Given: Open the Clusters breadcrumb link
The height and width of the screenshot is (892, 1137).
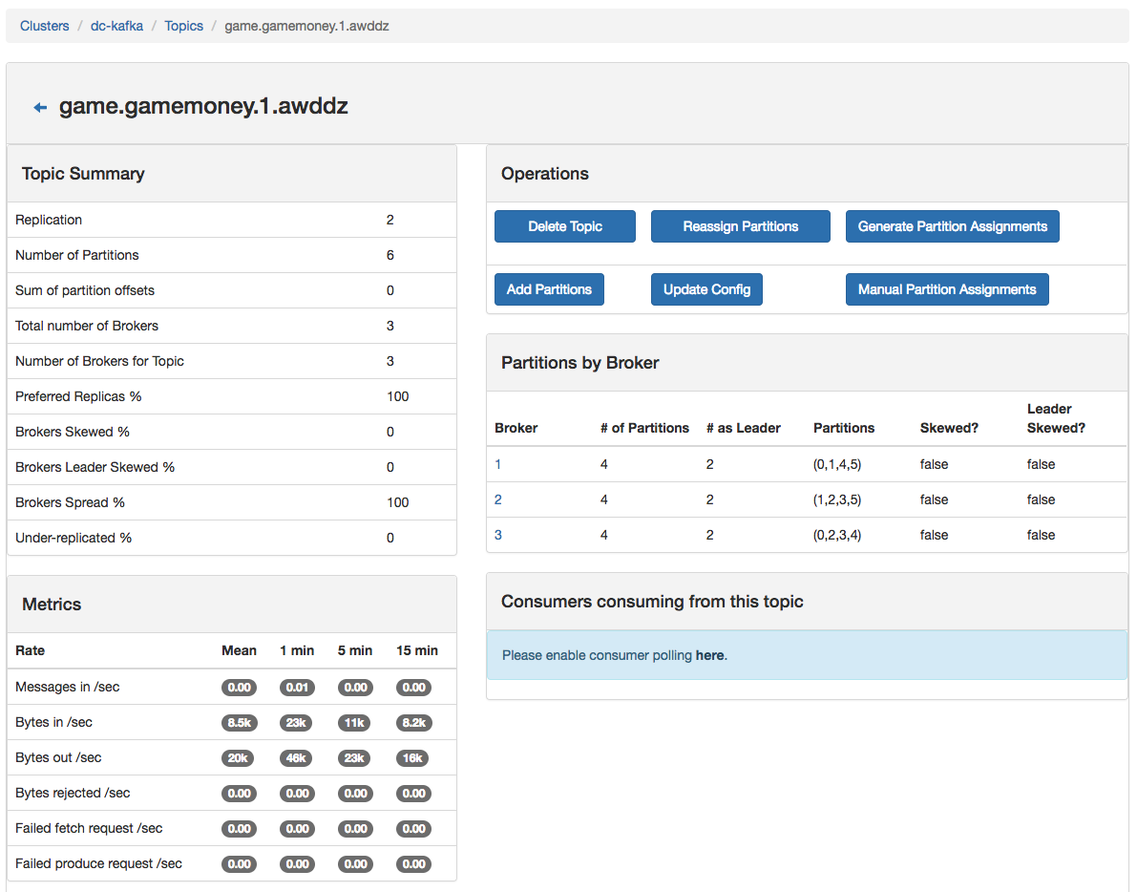Looking at the screenshot, I should [x=45, y=26].
